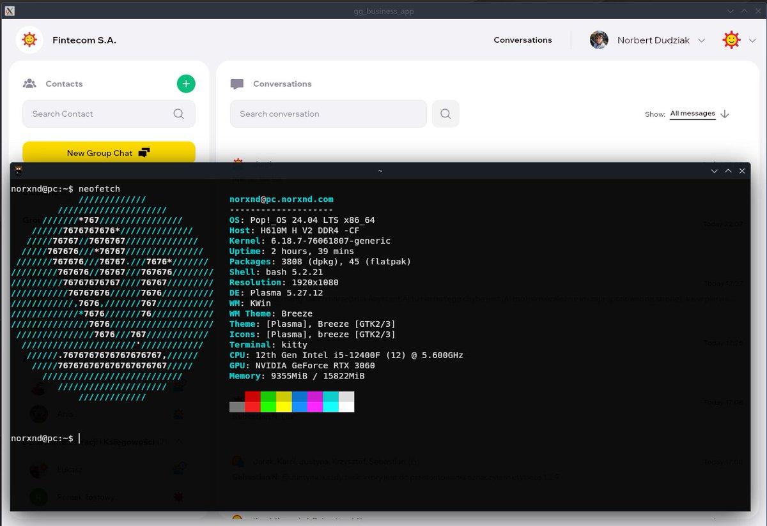Viewport: 767px width, 526px height.
Task: Click the 'DE: Plasma 5.27.12' line
Action: [276, 293]
